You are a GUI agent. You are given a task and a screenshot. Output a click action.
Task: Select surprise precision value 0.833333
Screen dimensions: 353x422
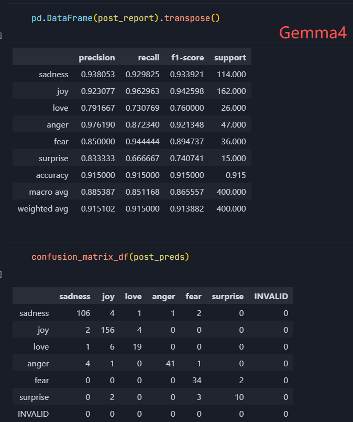point(98,159)
